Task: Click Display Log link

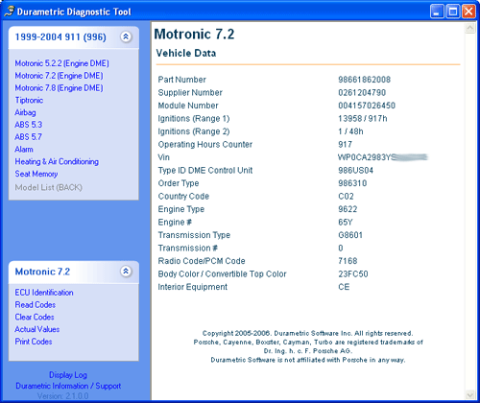Action: point(68,375)
